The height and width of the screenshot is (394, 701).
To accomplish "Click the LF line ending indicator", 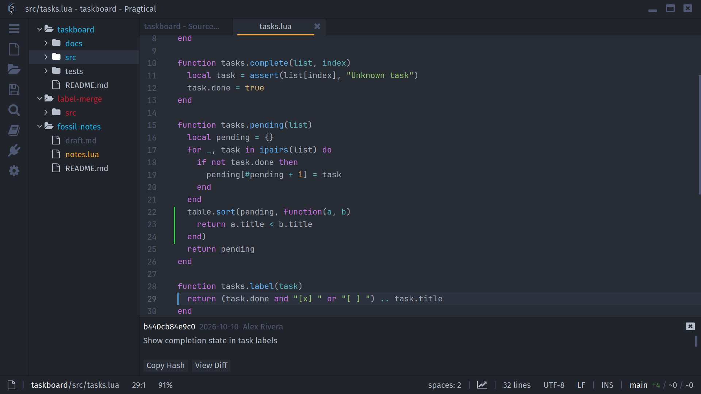I will [x=581, y=385].
